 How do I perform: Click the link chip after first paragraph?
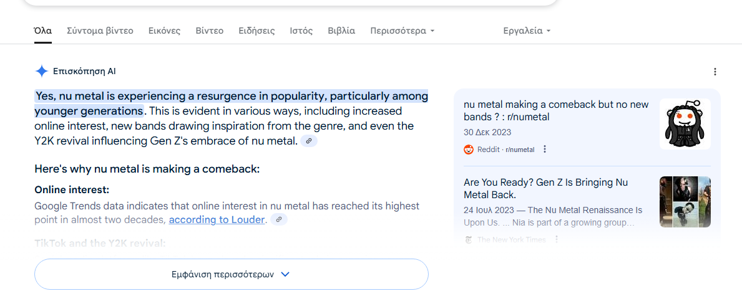tap(309, 141)
